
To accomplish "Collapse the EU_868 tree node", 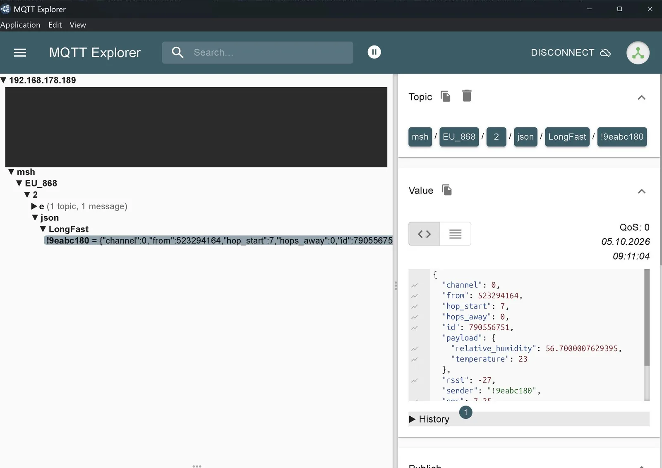I will [19, 183].
